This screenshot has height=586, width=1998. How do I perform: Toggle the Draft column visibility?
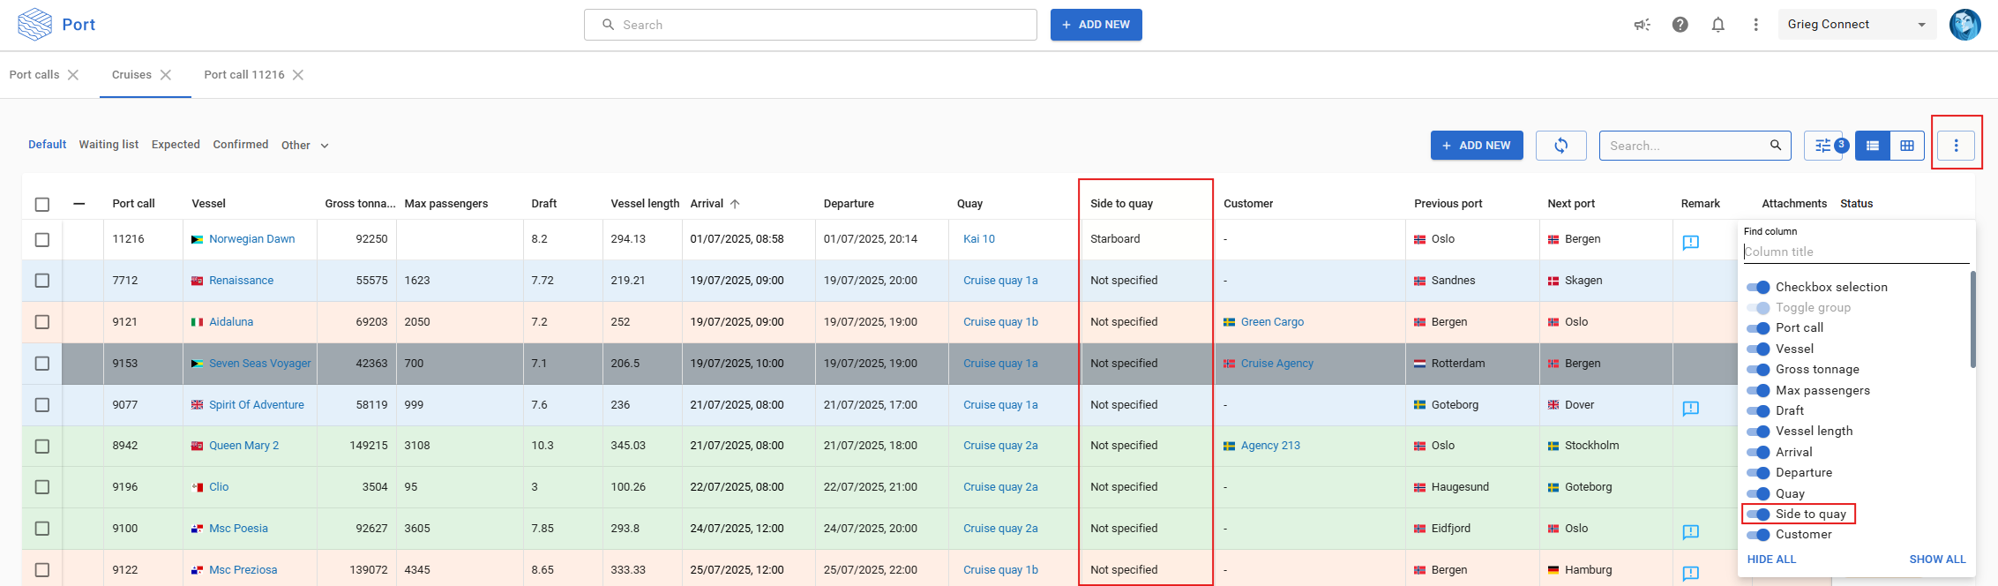tap(1758, 410)
